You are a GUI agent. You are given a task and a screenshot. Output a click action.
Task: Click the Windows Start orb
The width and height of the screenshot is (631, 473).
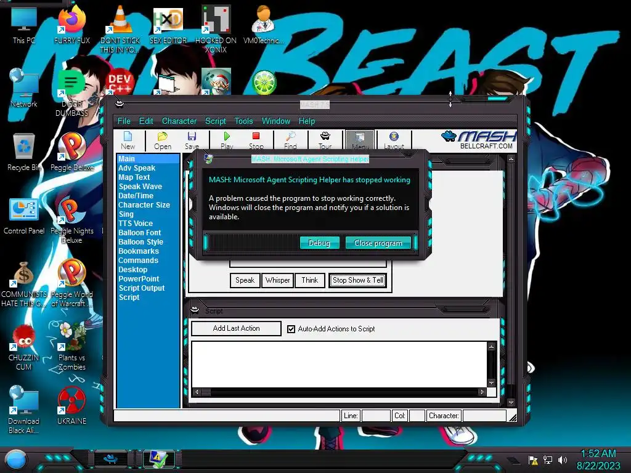(15, 459)
